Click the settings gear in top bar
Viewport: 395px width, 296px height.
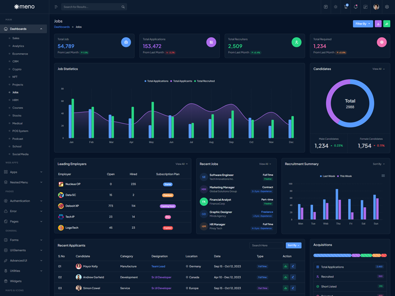coord(387,7)
